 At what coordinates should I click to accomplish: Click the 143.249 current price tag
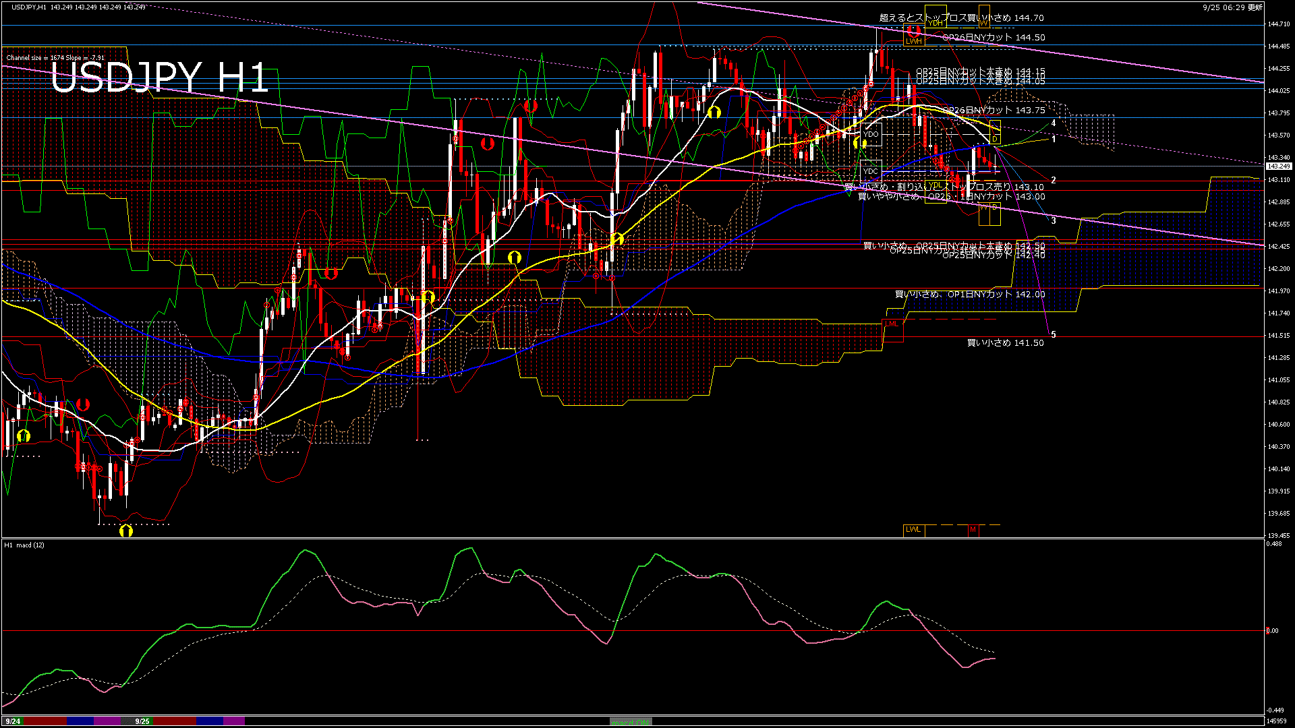1278,166
